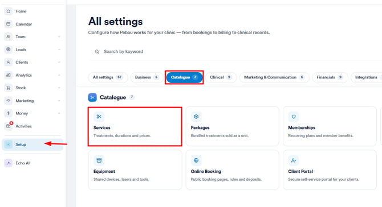Viewport: 382px width, 207px height.
Task: Click 'Treatments, durations and prices.' description
Action: (122, 135)
